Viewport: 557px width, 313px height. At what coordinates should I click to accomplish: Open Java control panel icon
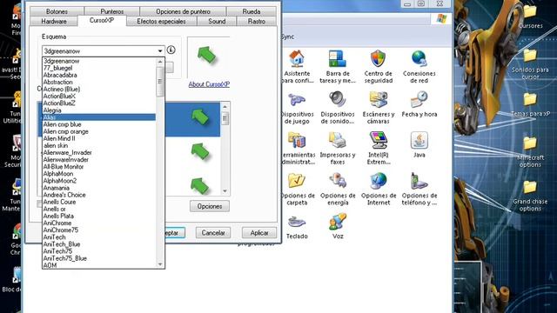coord(419,141)
